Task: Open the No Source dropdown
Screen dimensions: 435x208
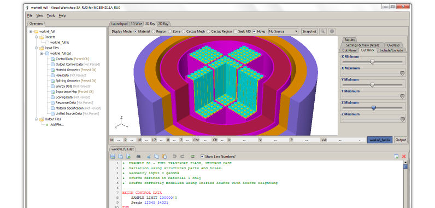Action: (283, 31)
